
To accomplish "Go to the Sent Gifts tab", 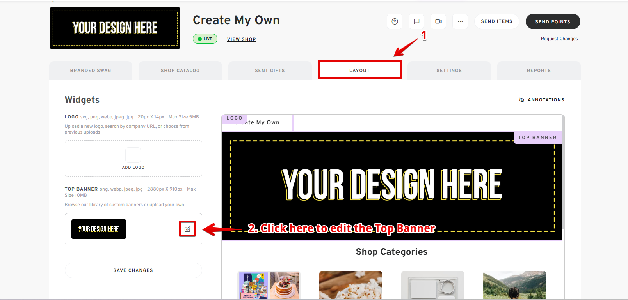I will (x=270, y=71).
